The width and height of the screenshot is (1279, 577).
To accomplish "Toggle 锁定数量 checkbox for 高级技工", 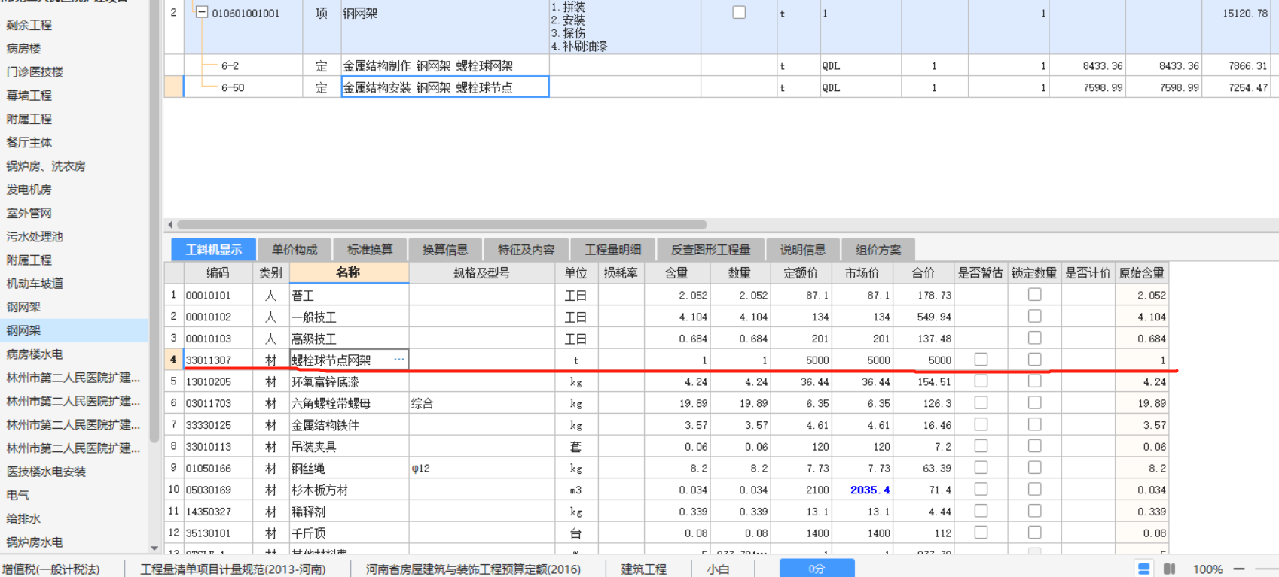I will coord(1034,338).
